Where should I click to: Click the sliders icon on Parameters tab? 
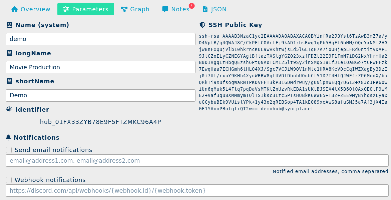click(66, 9)
